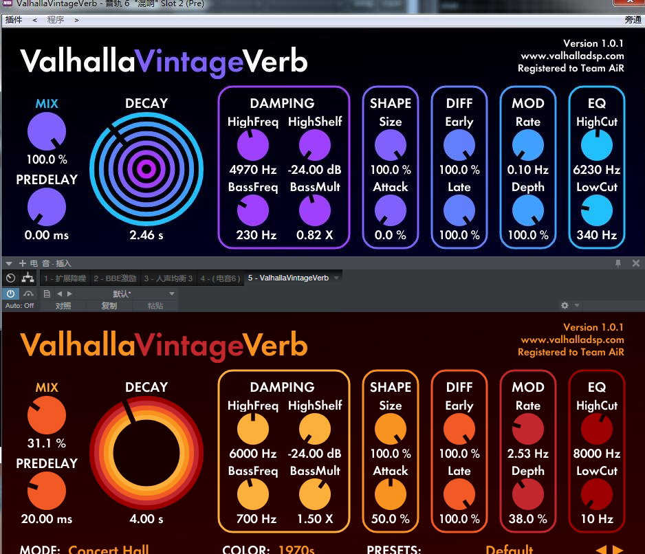Click the blue Early diffusion knob
645x554 pixels.
(459, 145)
